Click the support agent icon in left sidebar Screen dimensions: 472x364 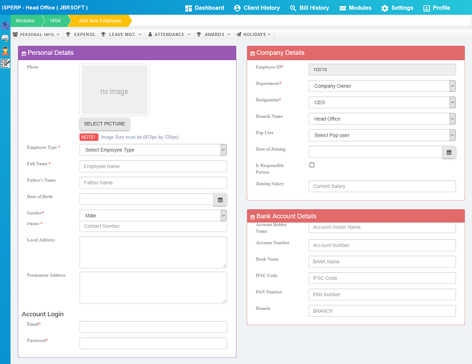5,51
